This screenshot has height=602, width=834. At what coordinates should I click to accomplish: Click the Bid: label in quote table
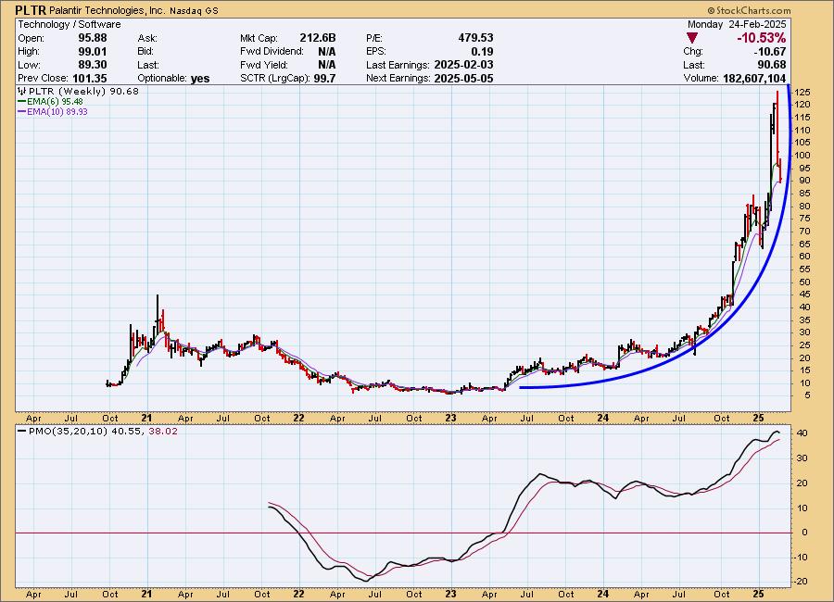pos(145,52)
